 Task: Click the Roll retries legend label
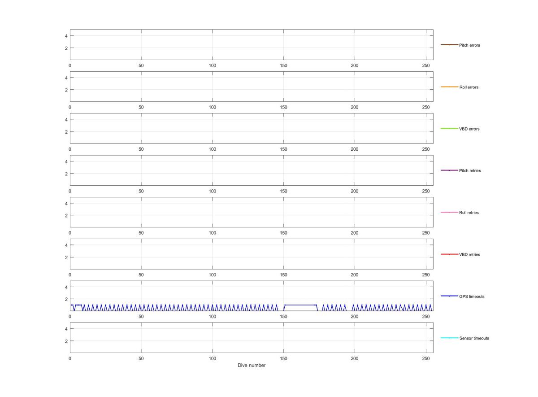coord(469,213)
